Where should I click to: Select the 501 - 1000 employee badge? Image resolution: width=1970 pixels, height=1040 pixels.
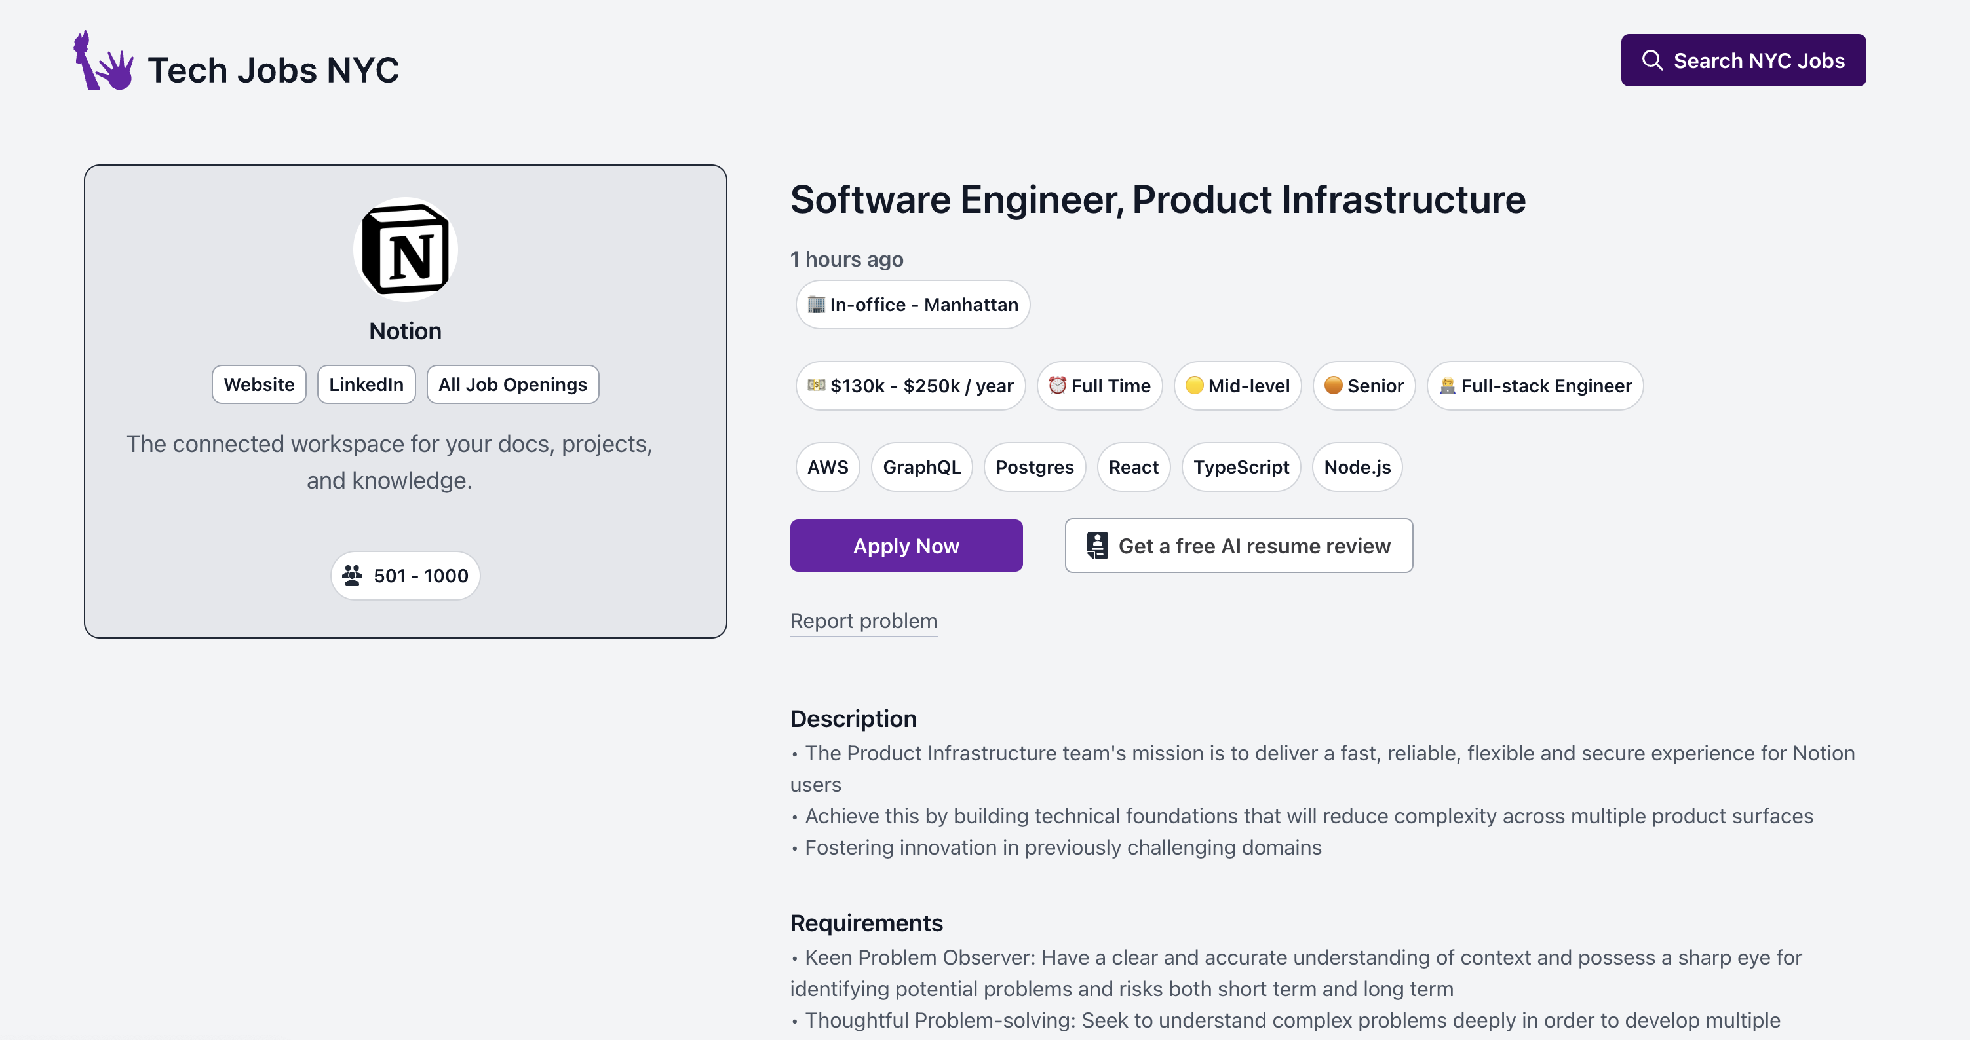coord(405,576)
